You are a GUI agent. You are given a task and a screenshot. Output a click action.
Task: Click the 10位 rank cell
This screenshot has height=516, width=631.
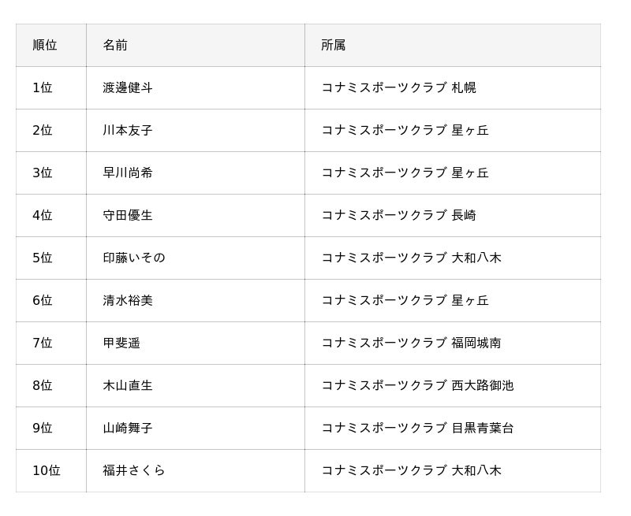pyautogui.click(x=47, y=471)
